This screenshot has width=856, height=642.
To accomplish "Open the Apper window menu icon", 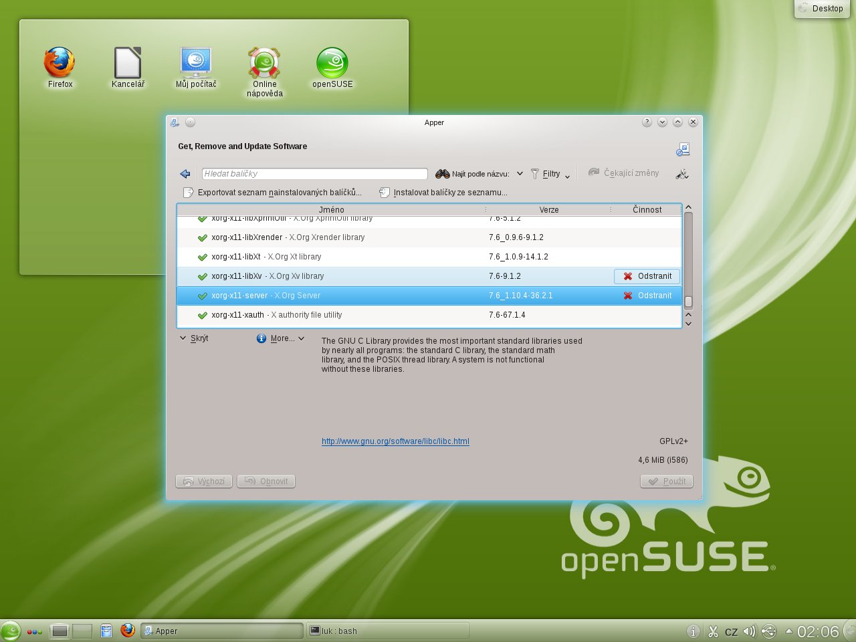I will coord(175,122).
